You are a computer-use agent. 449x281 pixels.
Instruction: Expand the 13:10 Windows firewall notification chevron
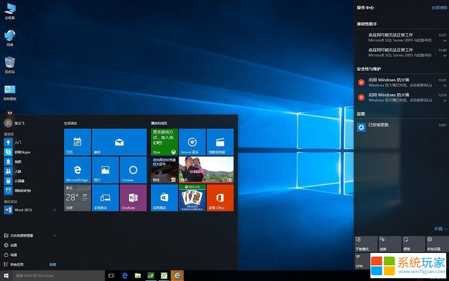pos(445,100)
